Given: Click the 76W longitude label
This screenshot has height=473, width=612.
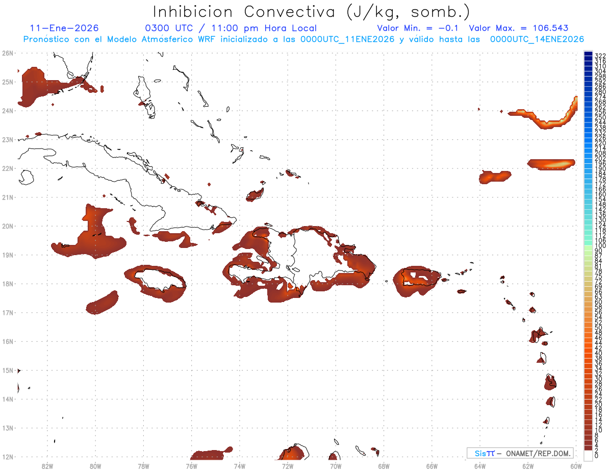Looking at the screenshot, I should click(191, 466).
